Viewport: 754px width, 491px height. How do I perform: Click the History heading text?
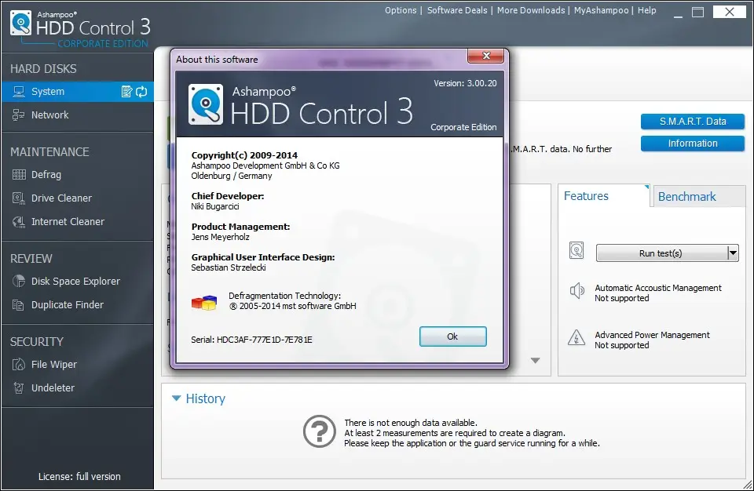pos(205,398)
